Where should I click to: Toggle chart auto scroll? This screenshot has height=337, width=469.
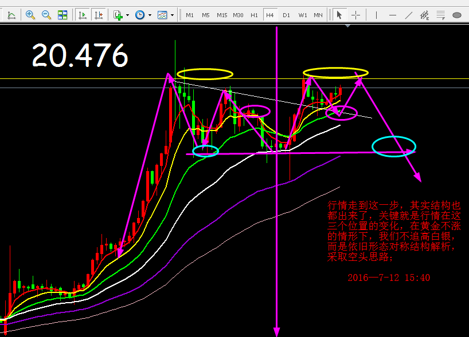[x=82, y=15]
